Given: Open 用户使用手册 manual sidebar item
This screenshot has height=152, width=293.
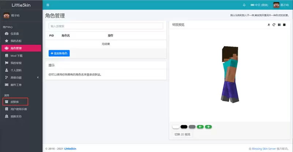Looking at the screenshot, I should 21,109.
